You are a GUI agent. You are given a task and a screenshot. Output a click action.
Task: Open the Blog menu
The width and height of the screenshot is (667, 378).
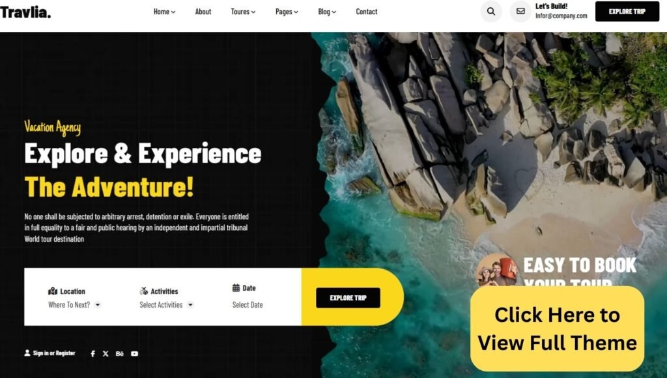(x=327, y=12)
